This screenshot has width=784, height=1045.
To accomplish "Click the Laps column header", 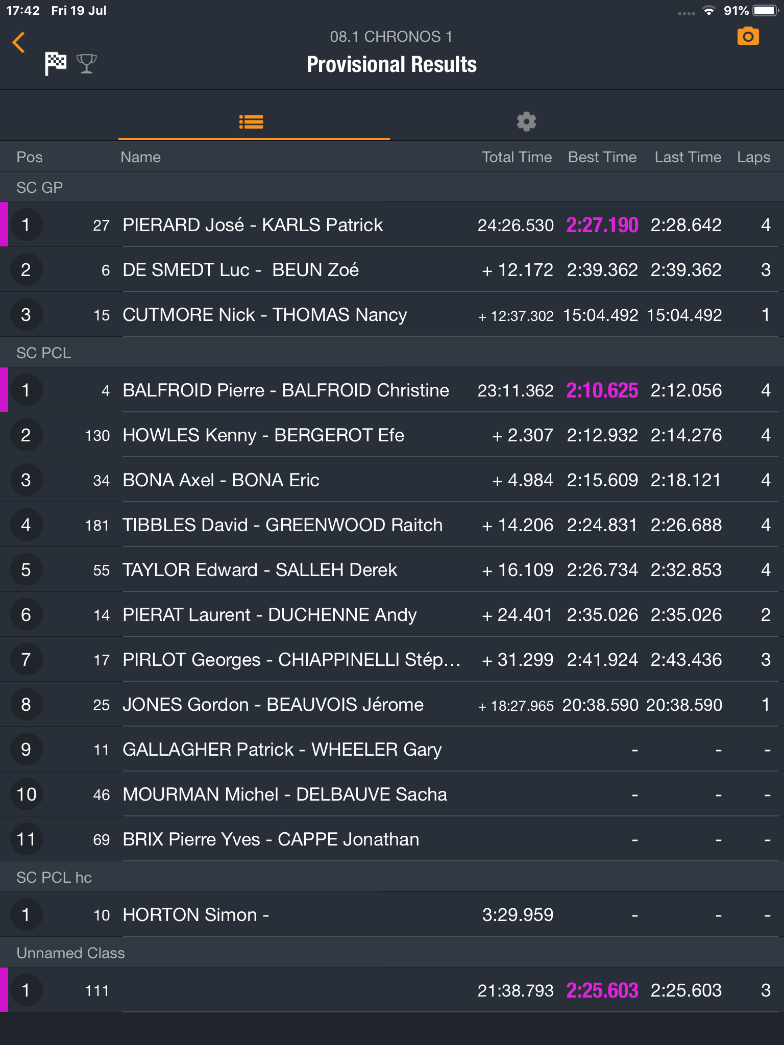I will [x=753, y=157].
